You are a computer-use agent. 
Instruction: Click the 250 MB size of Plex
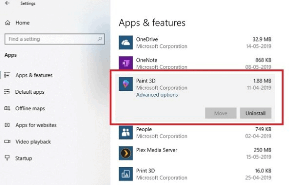[262, 150]
